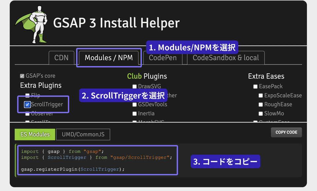Check the DrawSVG Club plugin

pyautogui.click(x=135, y=86)
